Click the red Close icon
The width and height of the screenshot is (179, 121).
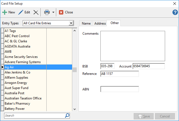pos(61,12)
